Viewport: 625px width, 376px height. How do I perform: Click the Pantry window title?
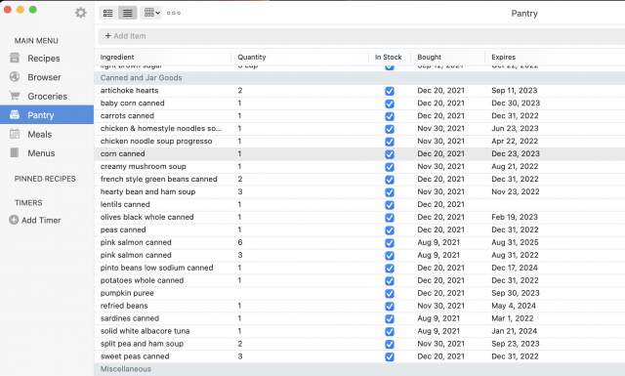click(x=524, y=14)
